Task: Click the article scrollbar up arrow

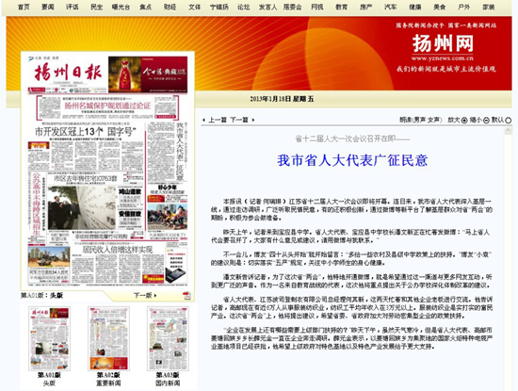Action: point(508,131)
